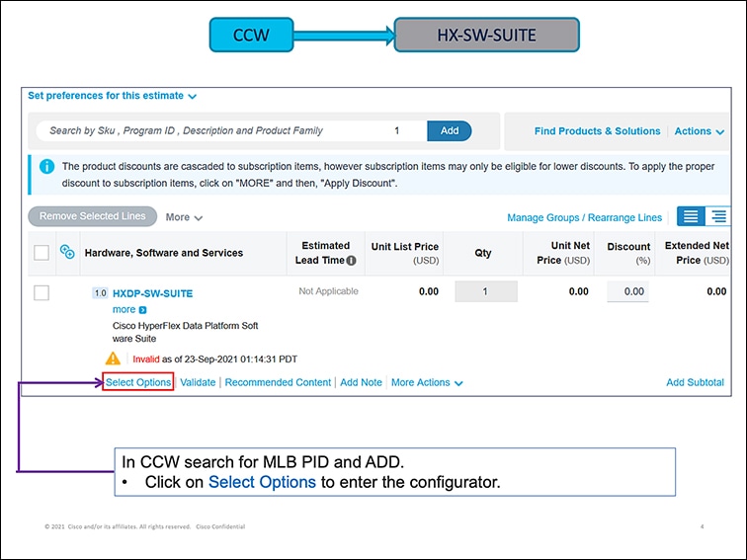Click the info icon in the discount notice

point(46,167)
